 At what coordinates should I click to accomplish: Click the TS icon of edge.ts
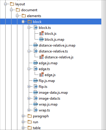(x=36, y=69)
